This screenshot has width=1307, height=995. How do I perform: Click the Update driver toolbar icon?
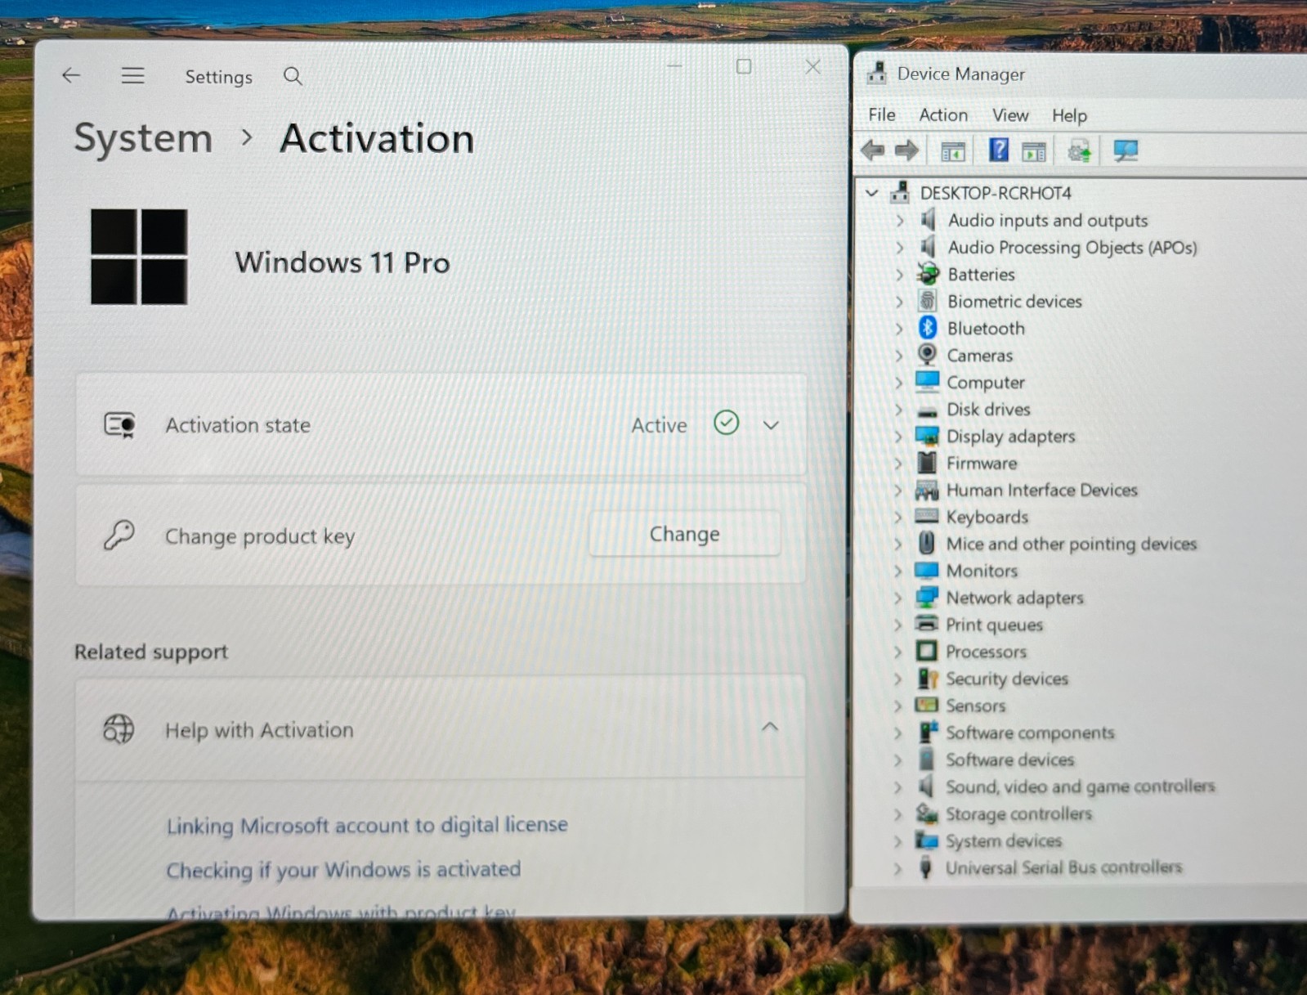1079,150
